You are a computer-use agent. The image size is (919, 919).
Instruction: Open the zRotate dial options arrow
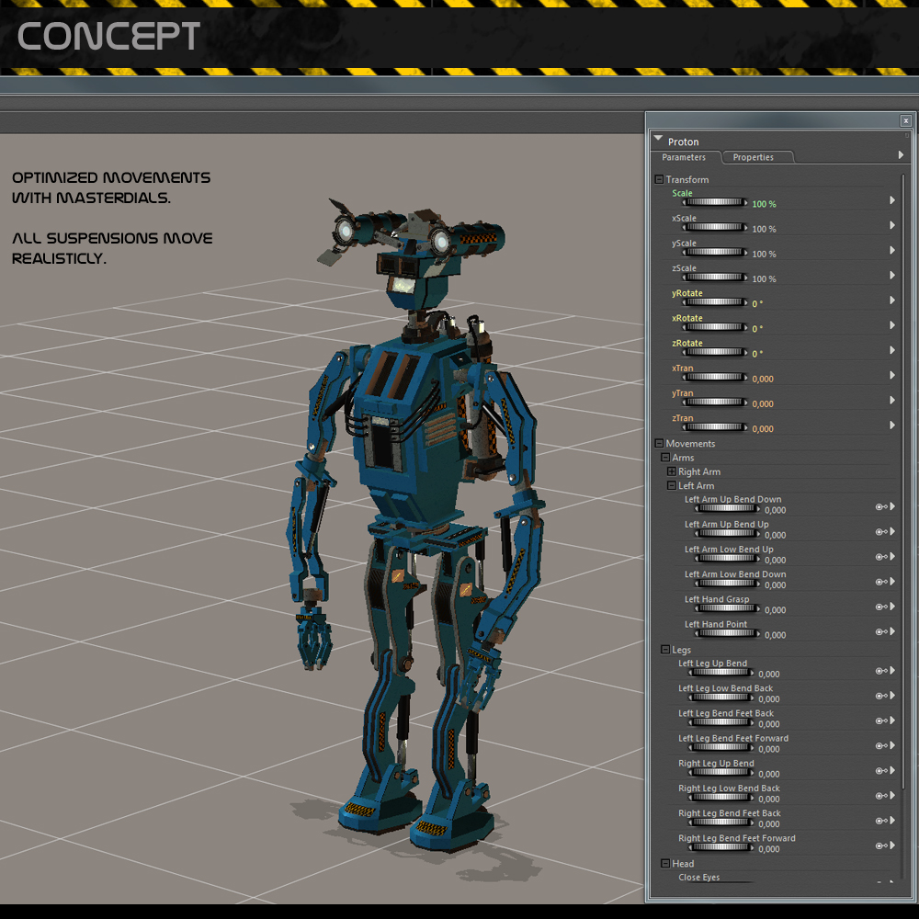[892, 350]
